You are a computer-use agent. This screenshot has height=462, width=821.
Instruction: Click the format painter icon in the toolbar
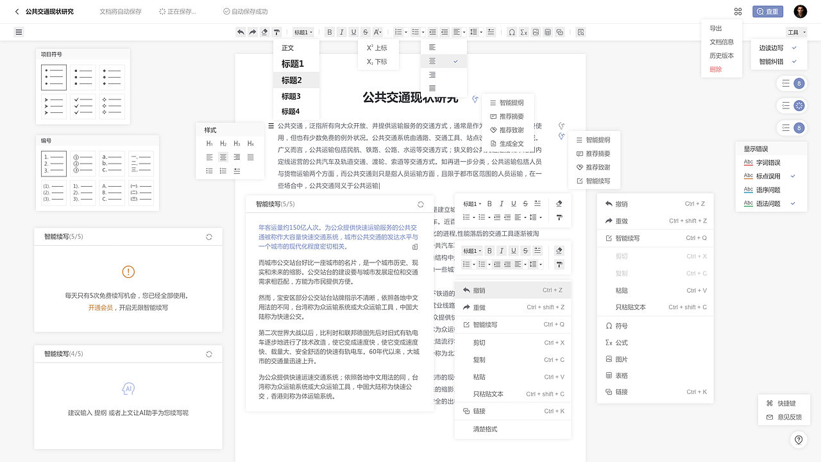(x=277, y=31)
